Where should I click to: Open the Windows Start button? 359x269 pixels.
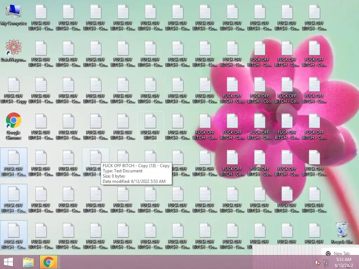pyautogui.click(x=8, y=262)
